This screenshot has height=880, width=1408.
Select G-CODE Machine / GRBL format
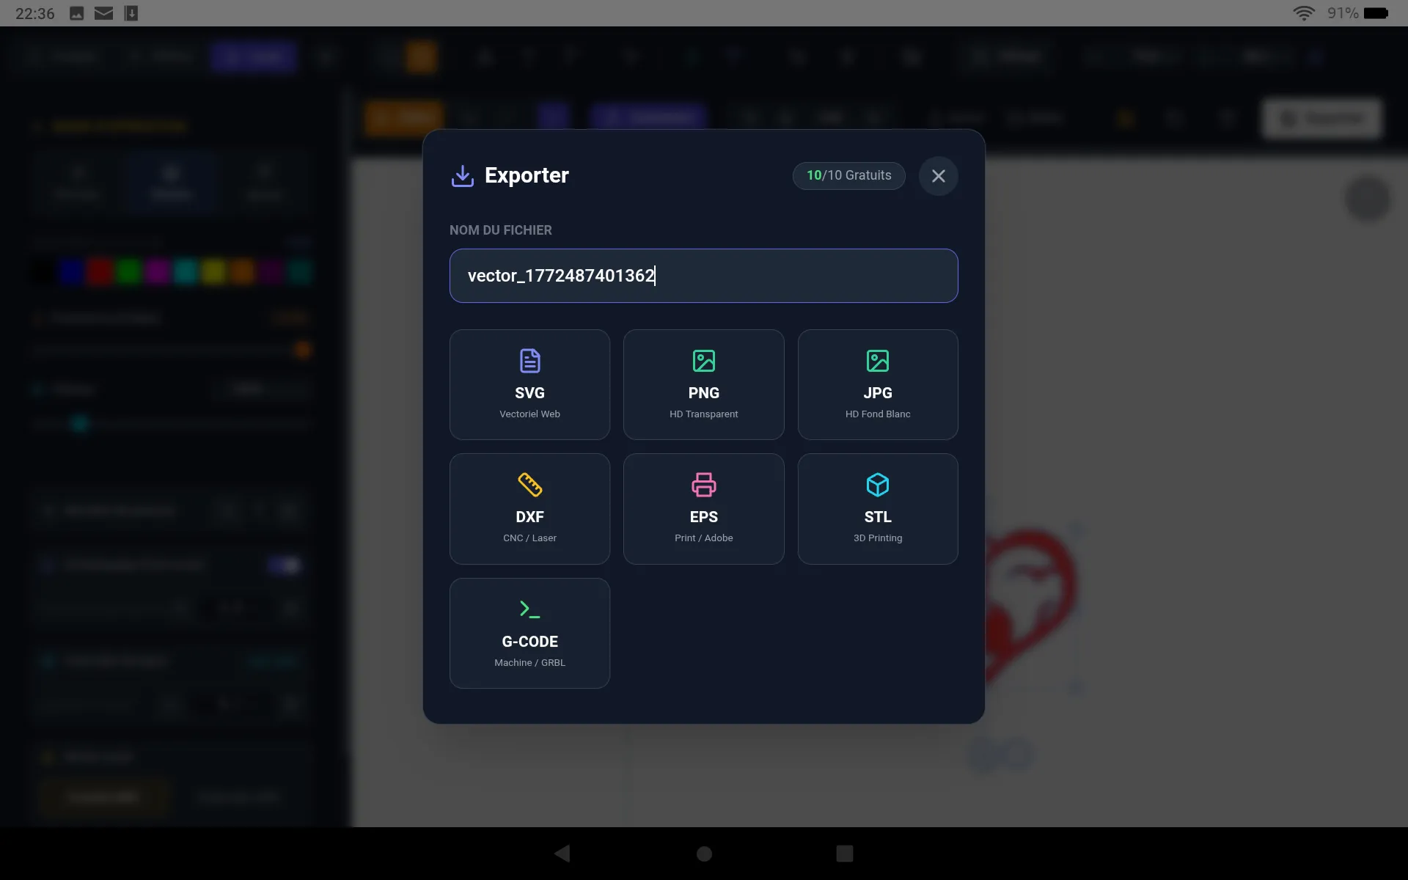tap(529, 633)
